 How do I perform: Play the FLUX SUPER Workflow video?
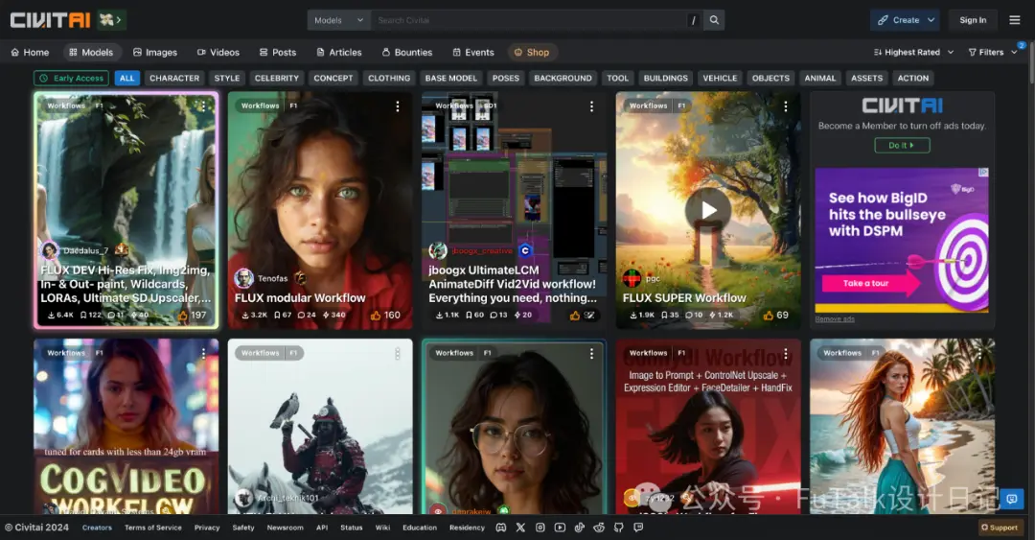coord(708,210)
